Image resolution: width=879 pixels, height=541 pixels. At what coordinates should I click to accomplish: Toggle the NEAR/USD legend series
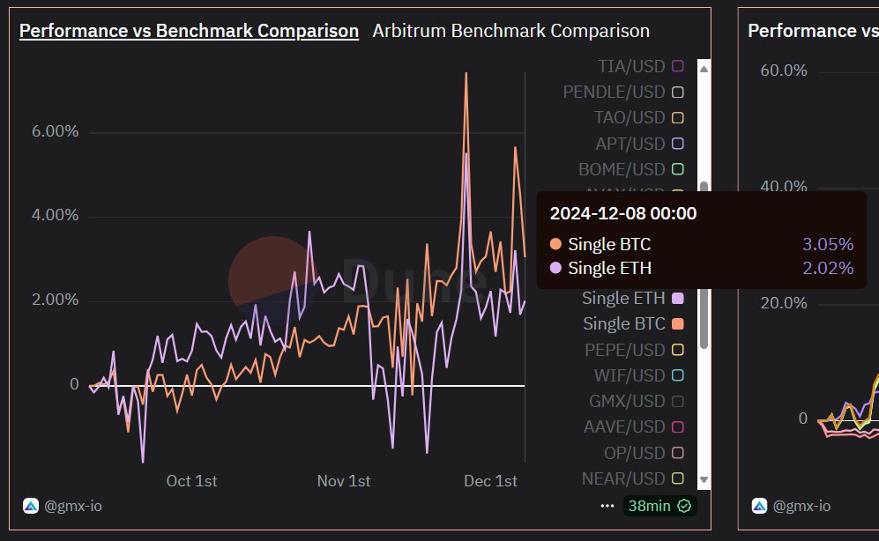[x=633, y=478]
